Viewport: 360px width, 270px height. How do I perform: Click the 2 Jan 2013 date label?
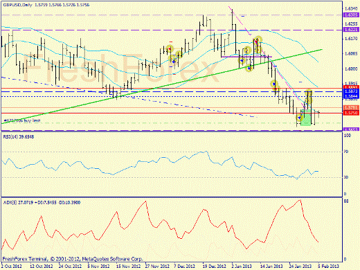242,267
